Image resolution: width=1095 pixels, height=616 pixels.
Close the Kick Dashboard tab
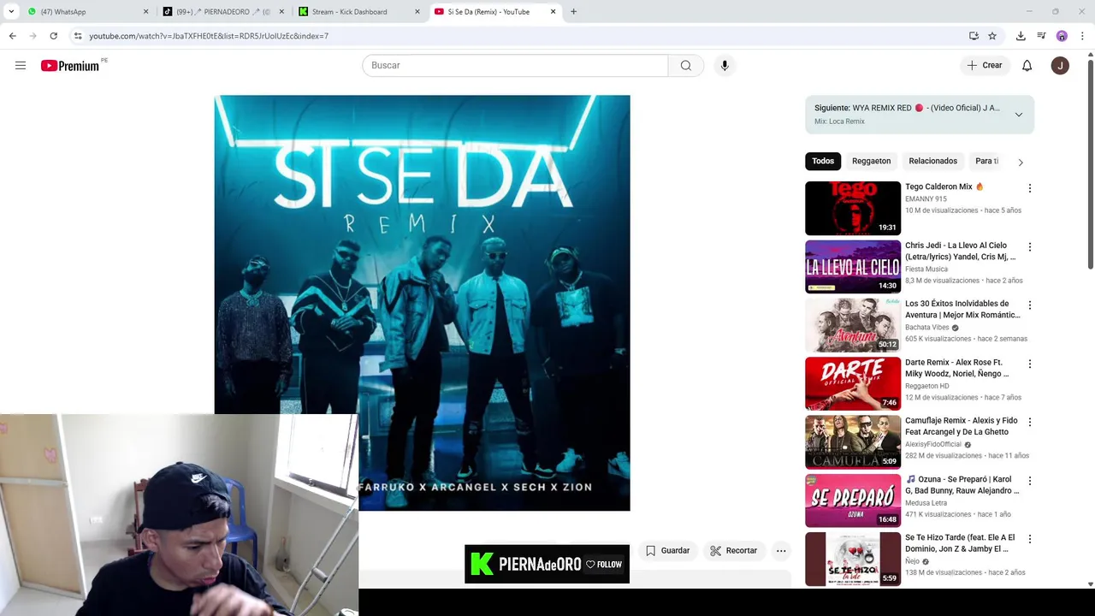417,12
